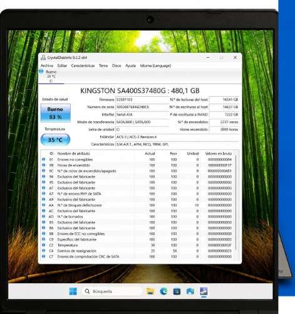Click the status dot for row AA
Image resolution: width=295 pixels, height=314 pixels.
(43, 205)
